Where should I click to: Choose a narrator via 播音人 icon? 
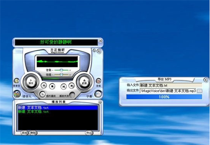pyautogui.click(x=17, y=94)
